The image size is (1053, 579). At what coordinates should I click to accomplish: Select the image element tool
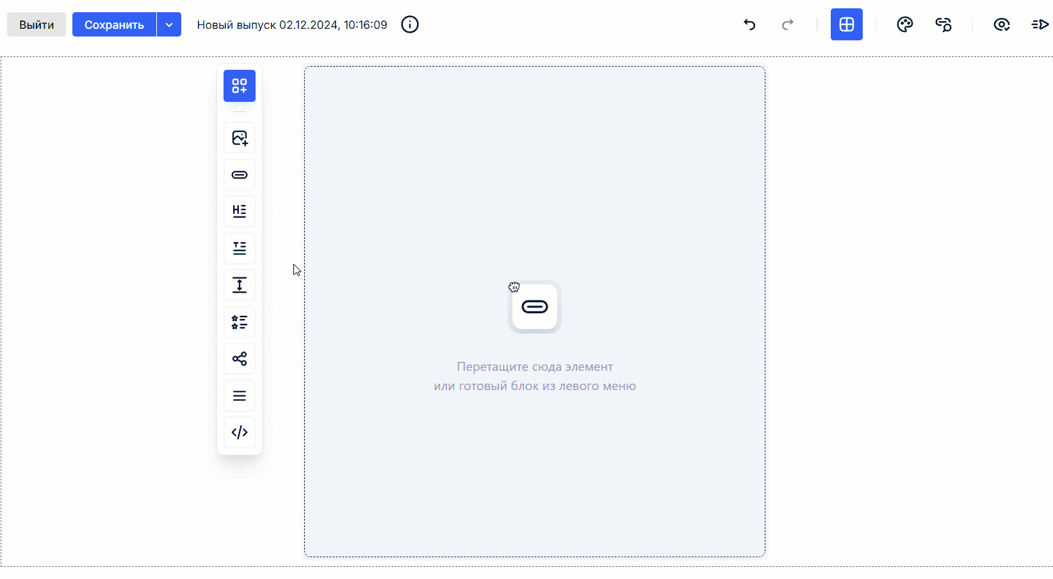[x=240, y=138]
